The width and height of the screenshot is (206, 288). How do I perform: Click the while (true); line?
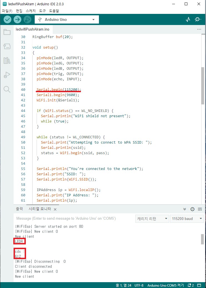coord(55,121)
